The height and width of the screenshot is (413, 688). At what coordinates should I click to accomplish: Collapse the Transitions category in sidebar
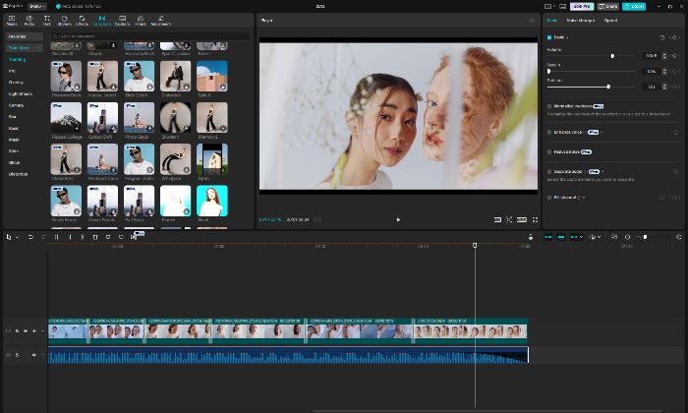(x=39, y=48)
